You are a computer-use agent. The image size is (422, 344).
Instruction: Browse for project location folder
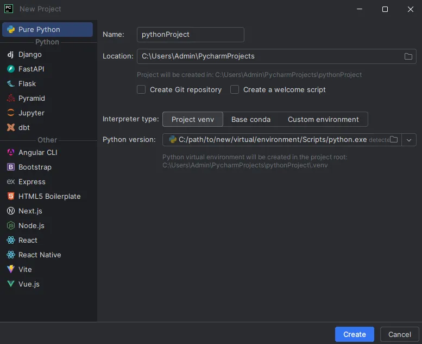click(x=408, y=56)
